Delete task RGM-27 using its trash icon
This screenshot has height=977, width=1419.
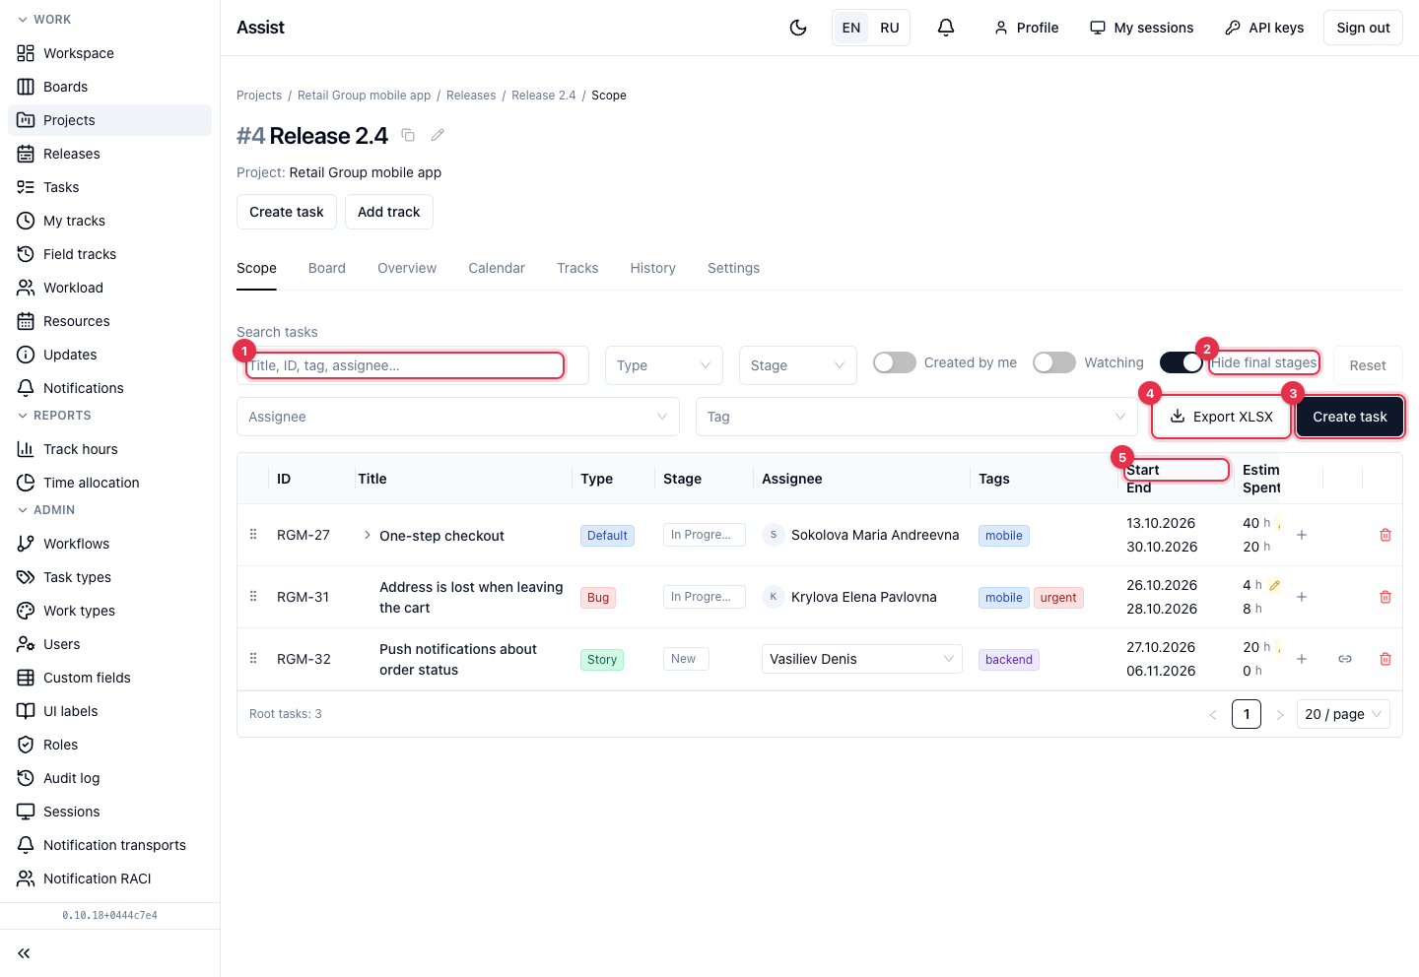[1385, 535]
